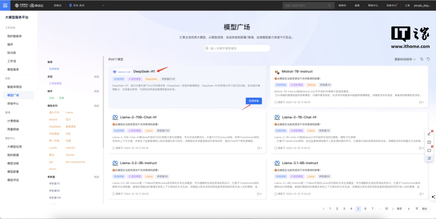
Task: Click the edit pencil icon in floating sidebar
Action: coord(429,134)
